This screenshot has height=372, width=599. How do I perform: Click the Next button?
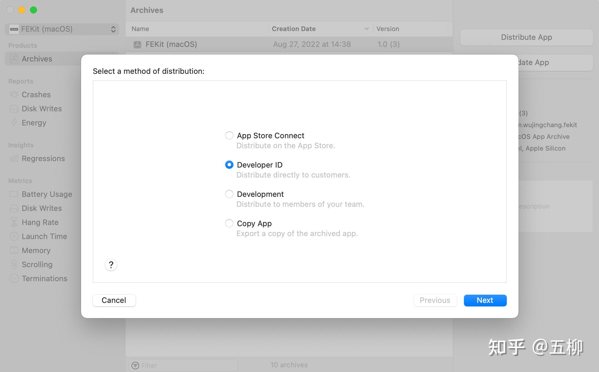[x=484, y=300]
